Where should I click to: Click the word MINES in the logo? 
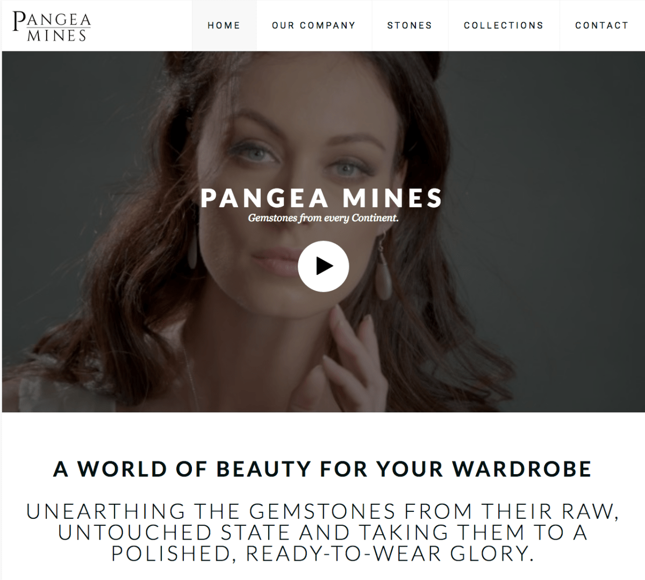(56, 35)
